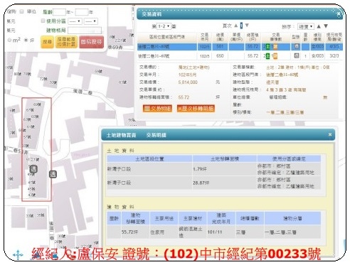The width and height of the screenshot is (350, 265).
Task: Click page number 1 in the 頁次 pager
Action: (x=241, y=26)
